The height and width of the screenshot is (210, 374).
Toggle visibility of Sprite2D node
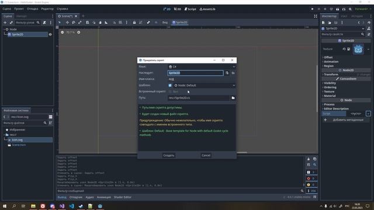[x=50, y=34]
